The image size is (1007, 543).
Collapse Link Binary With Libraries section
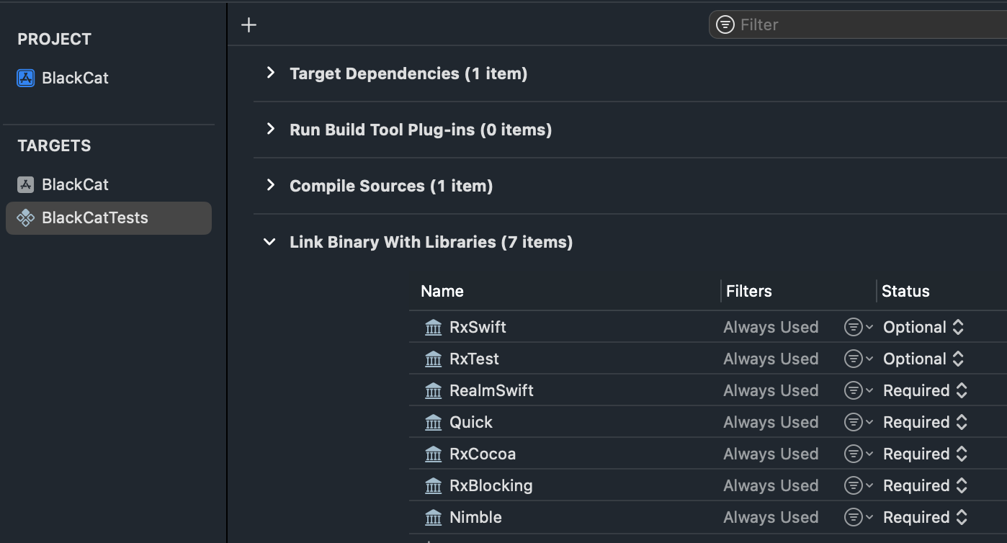click(x=270, y=242)
